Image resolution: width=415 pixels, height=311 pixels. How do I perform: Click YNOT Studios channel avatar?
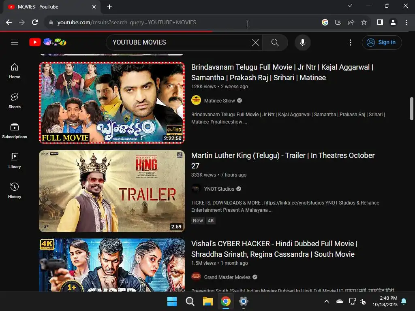point(196,189)
